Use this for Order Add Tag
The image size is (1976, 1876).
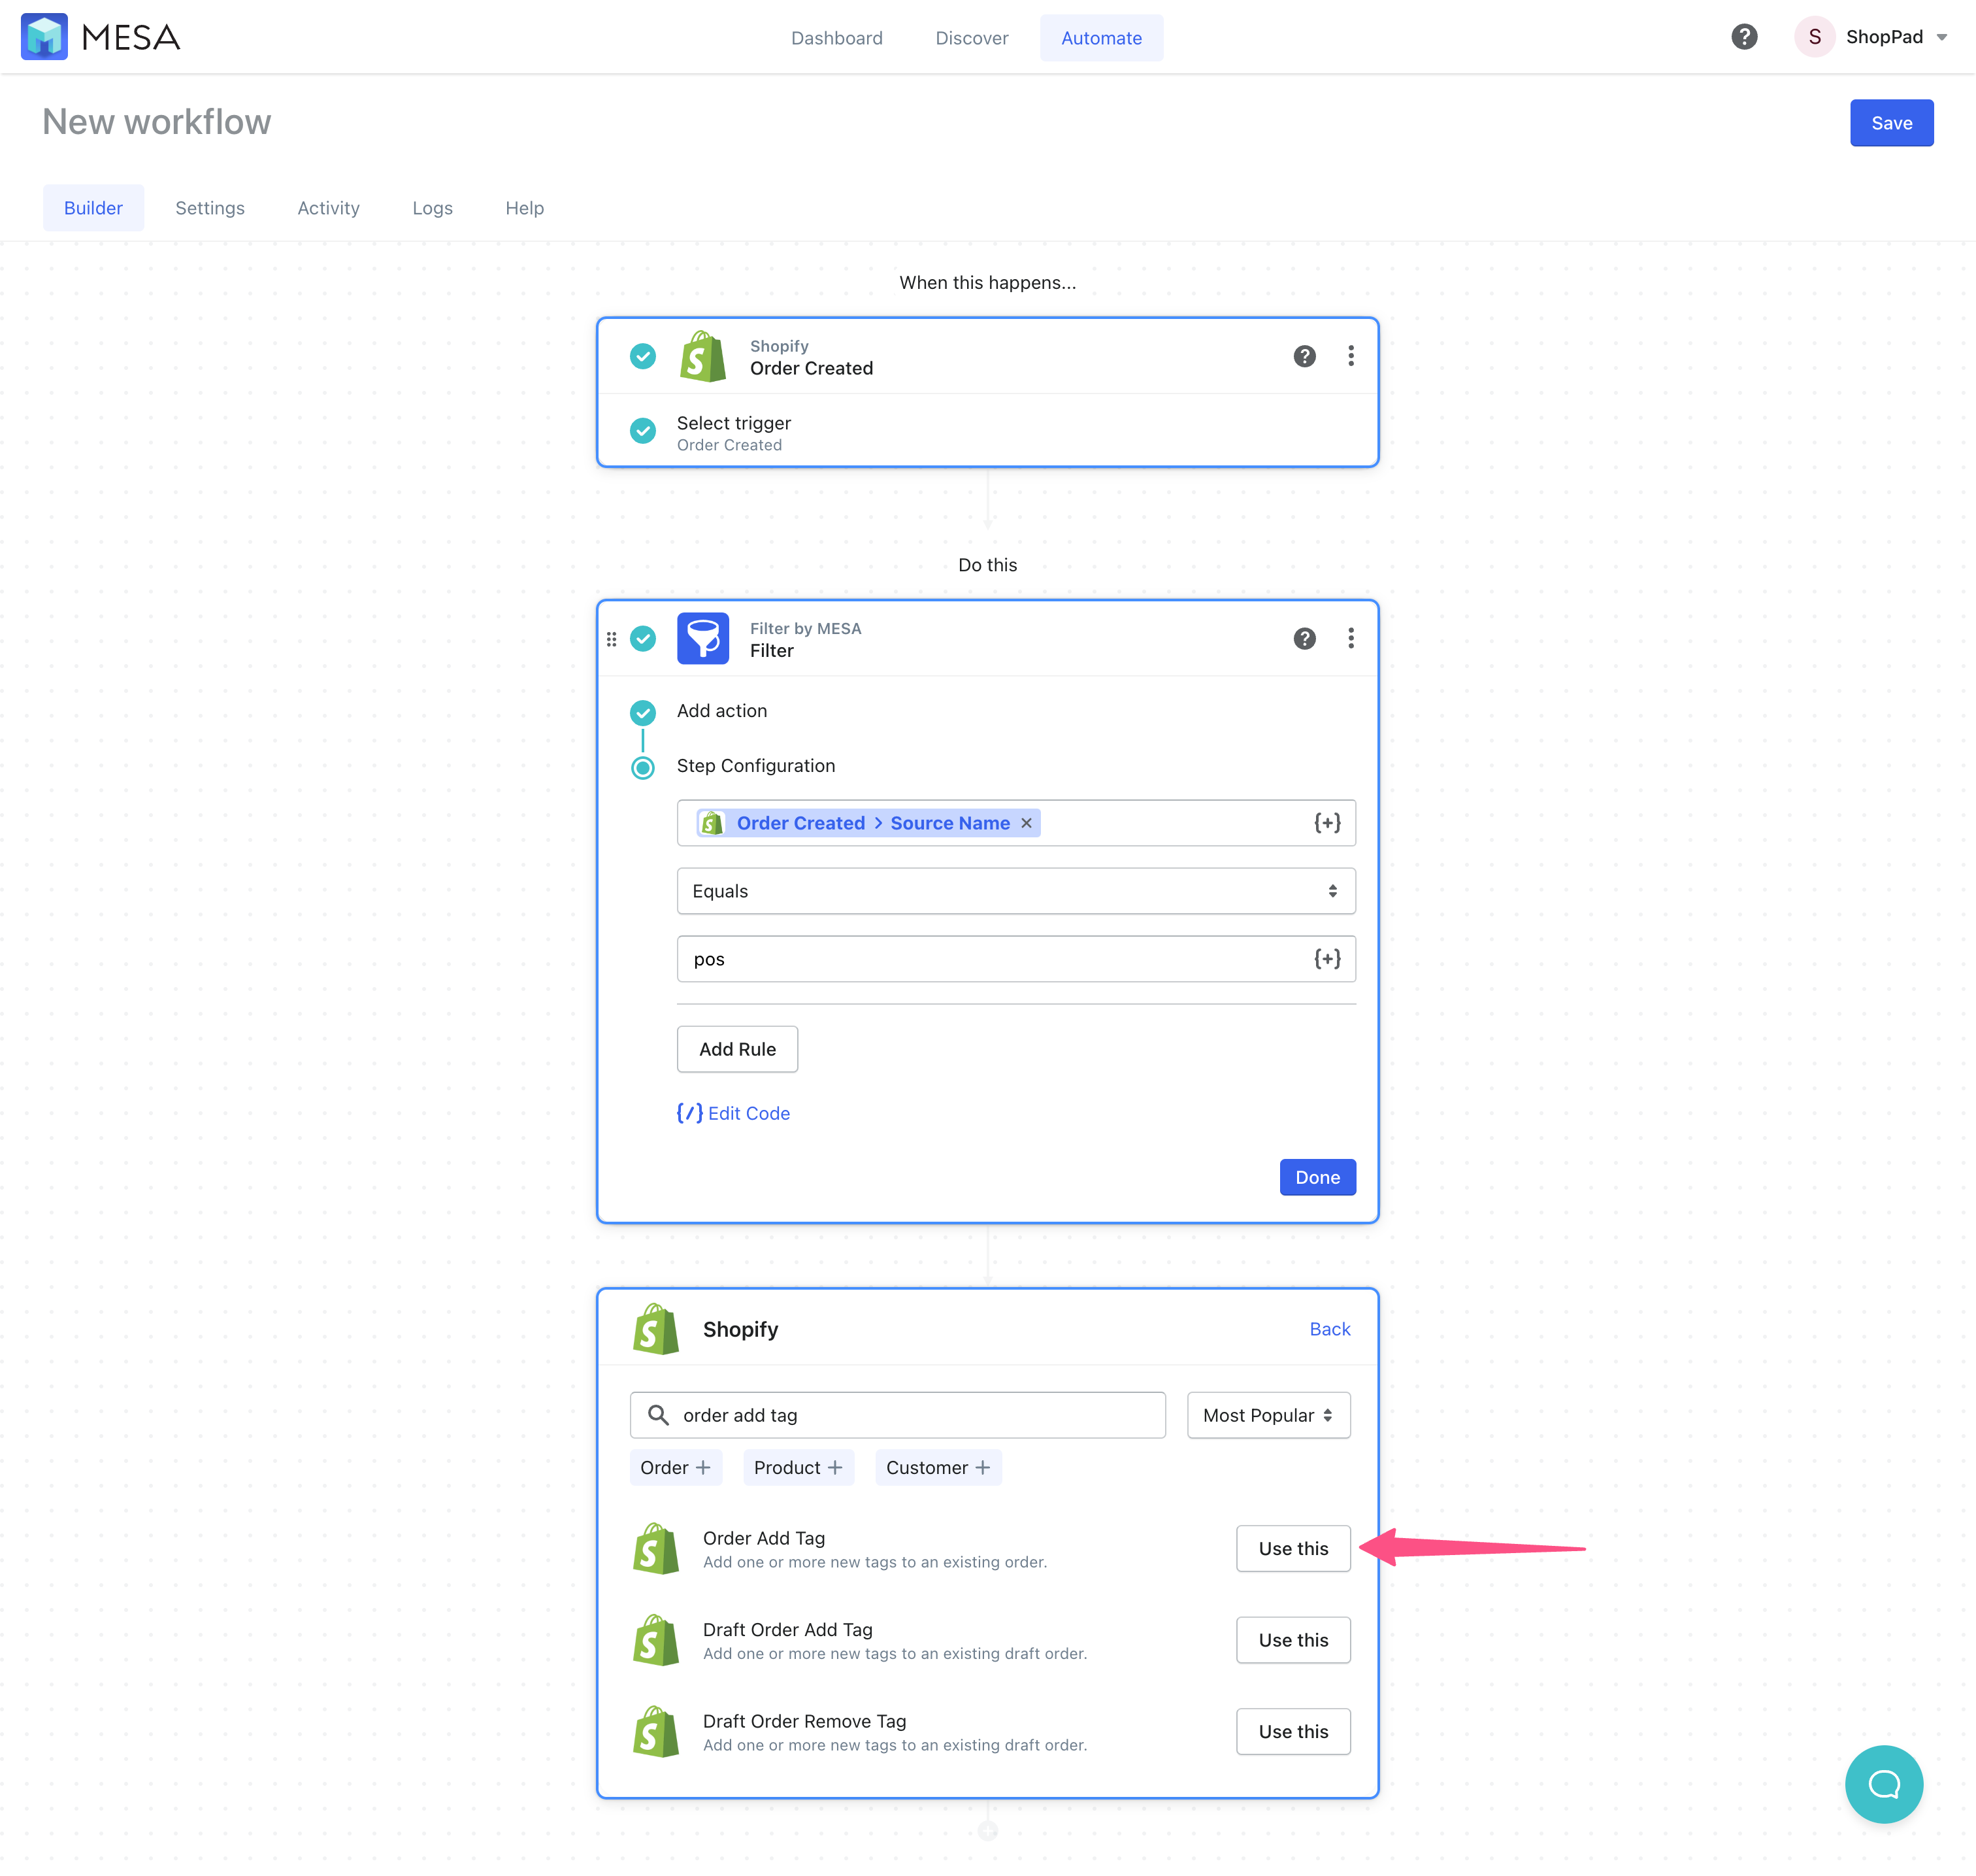(1293, 1549)
